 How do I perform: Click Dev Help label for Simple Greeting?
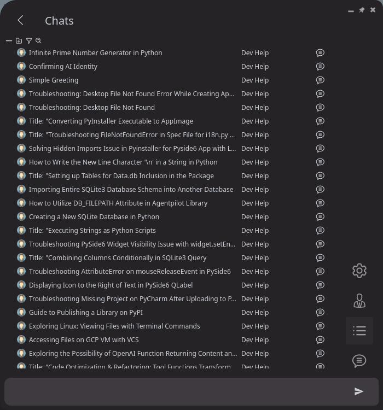tap(254, 80)
